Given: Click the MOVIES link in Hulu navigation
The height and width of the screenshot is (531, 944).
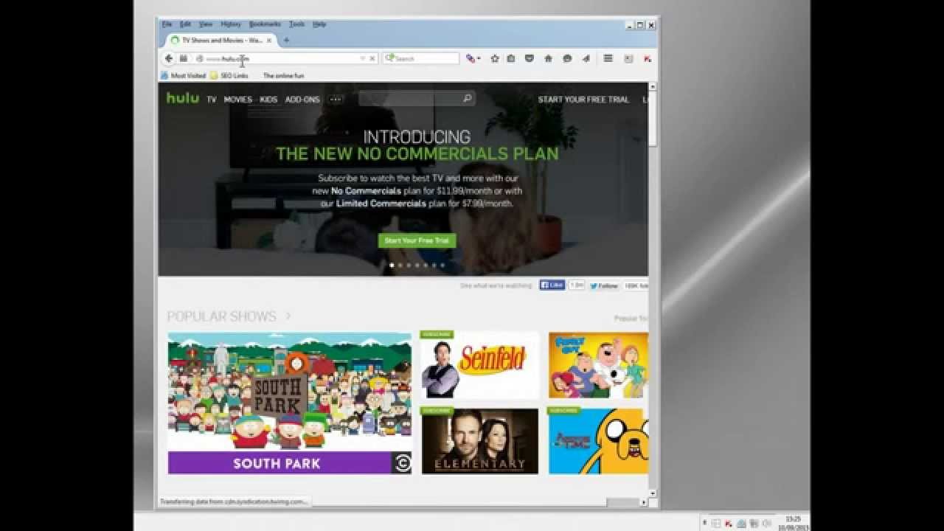Looking at the screenshot, I should coord(238,99).
